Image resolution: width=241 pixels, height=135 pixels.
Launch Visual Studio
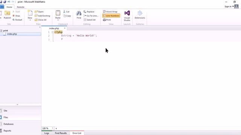tap(127, 16)
